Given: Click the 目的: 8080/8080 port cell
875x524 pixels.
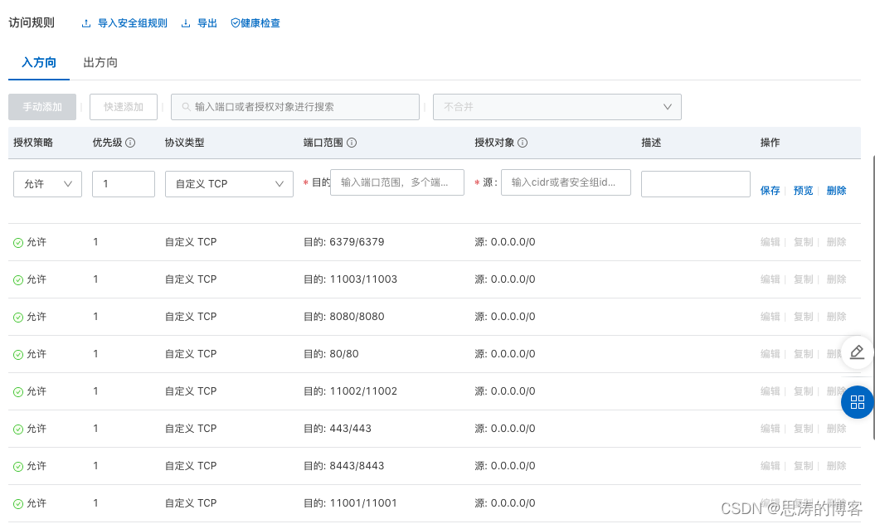Looking at the screenshot, I should (343, 317).
